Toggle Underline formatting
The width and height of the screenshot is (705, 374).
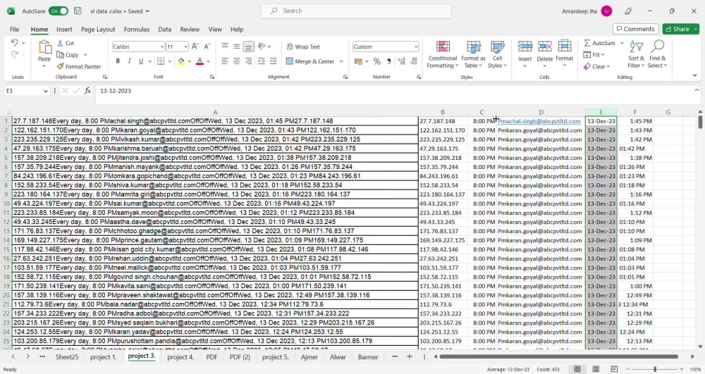(x=141, y=61)
